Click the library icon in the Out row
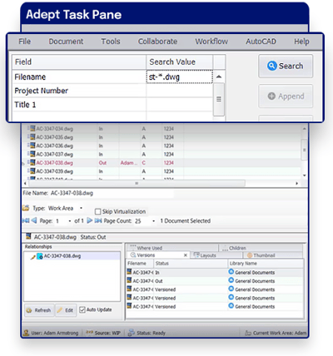This screenshot has height=356, width=333. [x=231, y=280]
